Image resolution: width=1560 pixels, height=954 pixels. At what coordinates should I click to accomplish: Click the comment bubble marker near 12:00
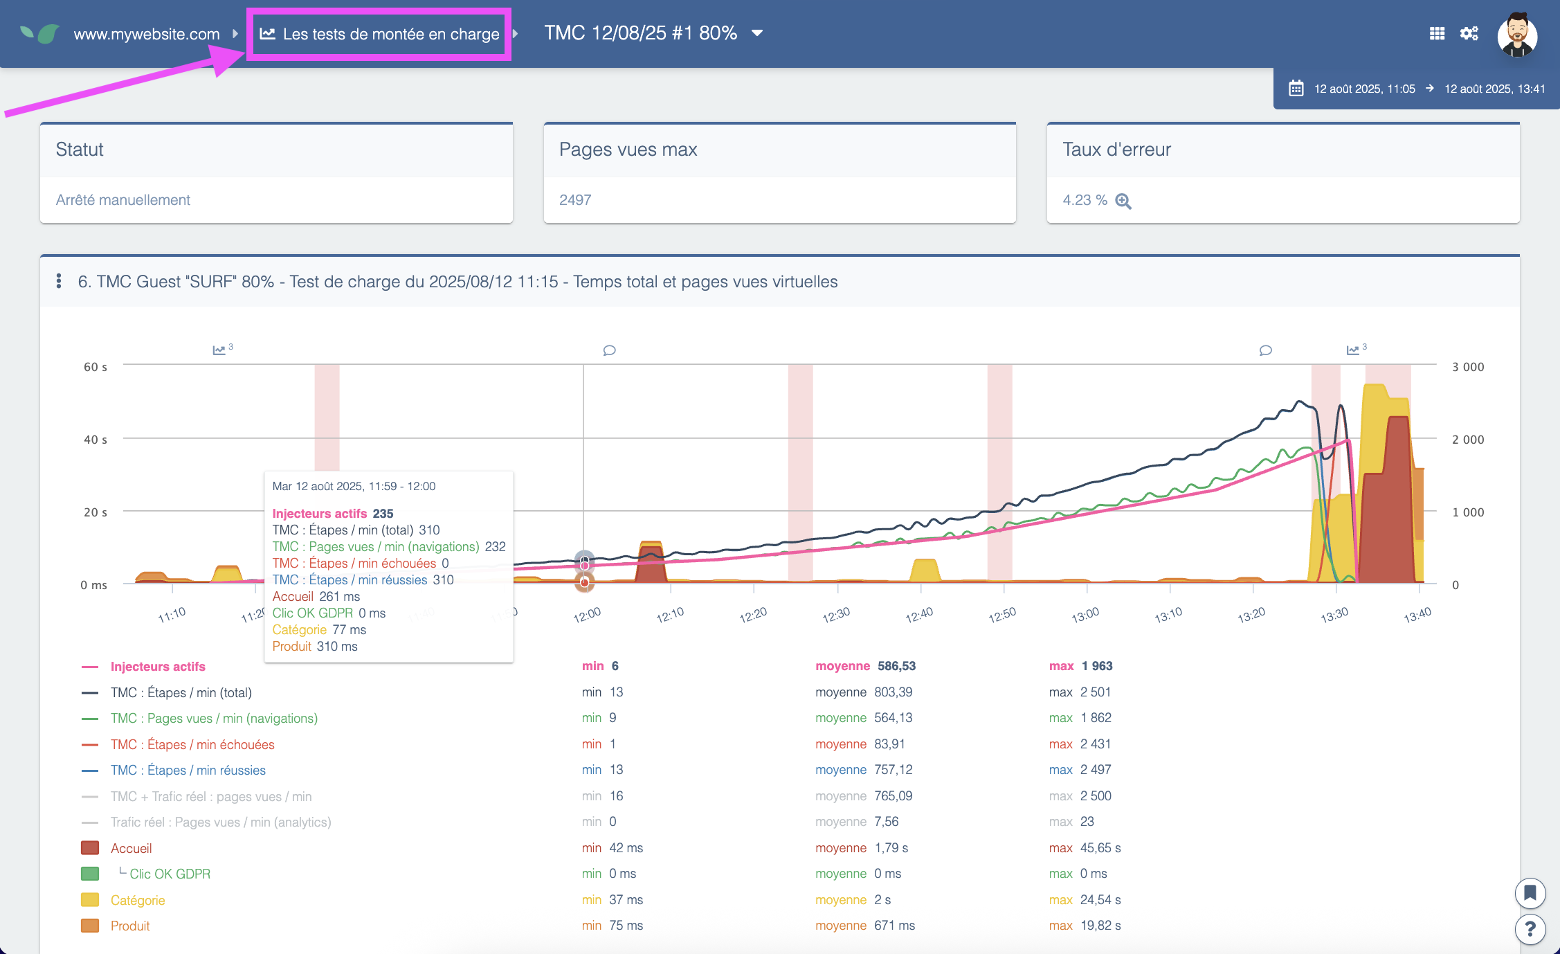coord(609,350)
